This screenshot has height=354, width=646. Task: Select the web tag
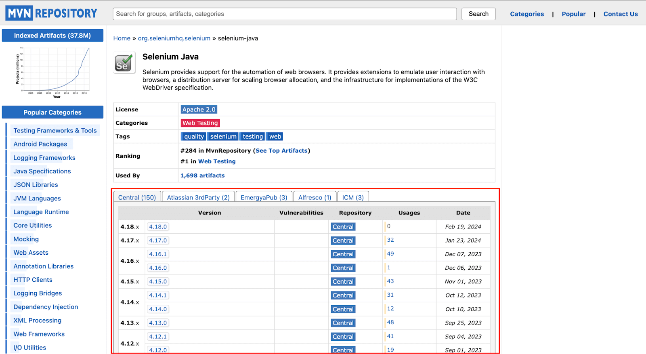[x=275, y=136]
